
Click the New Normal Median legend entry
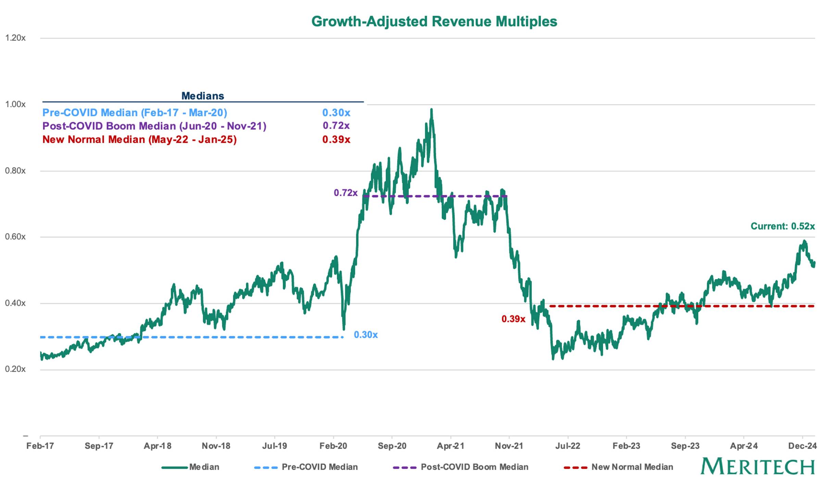click(619, 467)
